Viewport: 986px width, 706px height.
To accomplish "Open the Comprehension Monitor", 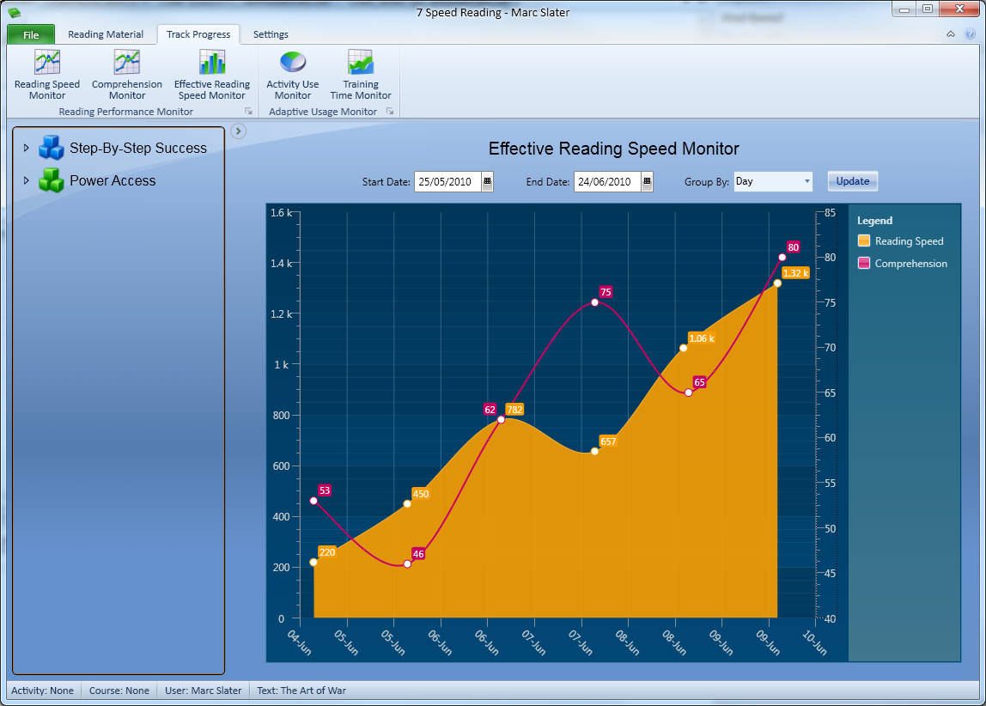I will pos(127,74).
